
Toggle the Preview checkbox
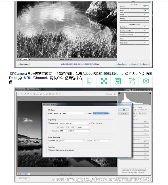pyautogui.click(x=106, y=94)
